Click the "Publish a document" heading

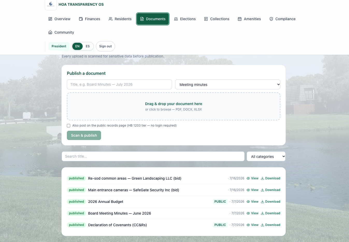tap(86, 73)
